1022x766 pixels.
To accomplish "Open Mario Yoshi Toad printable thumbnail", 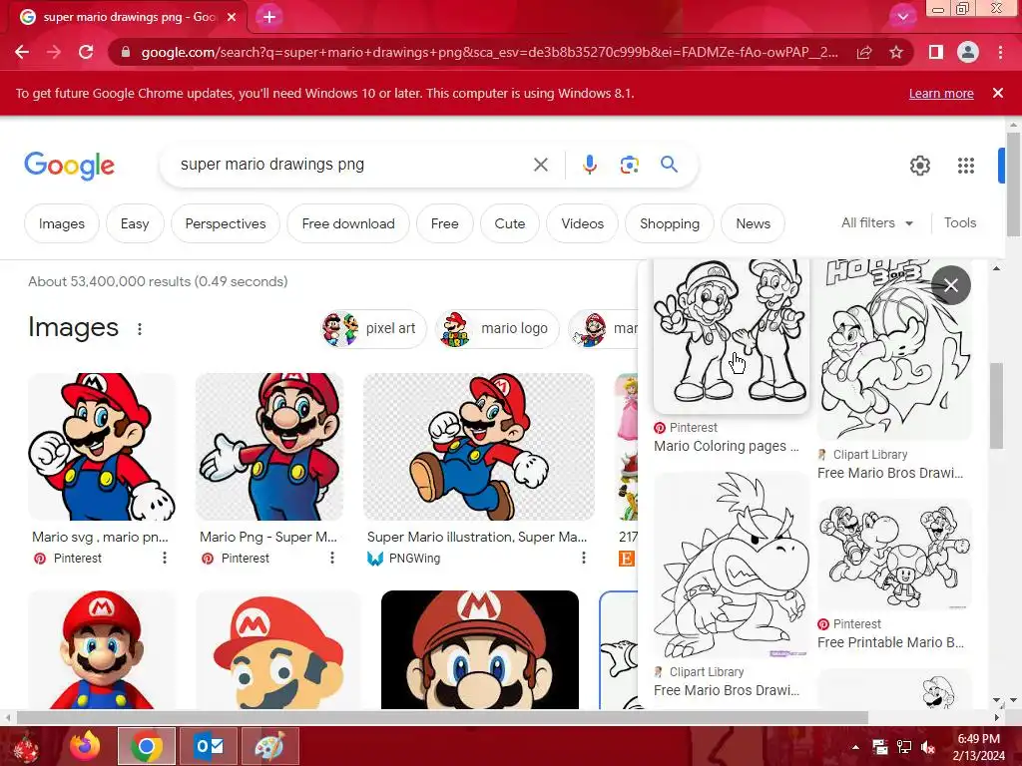I will (x=894, y=555).
